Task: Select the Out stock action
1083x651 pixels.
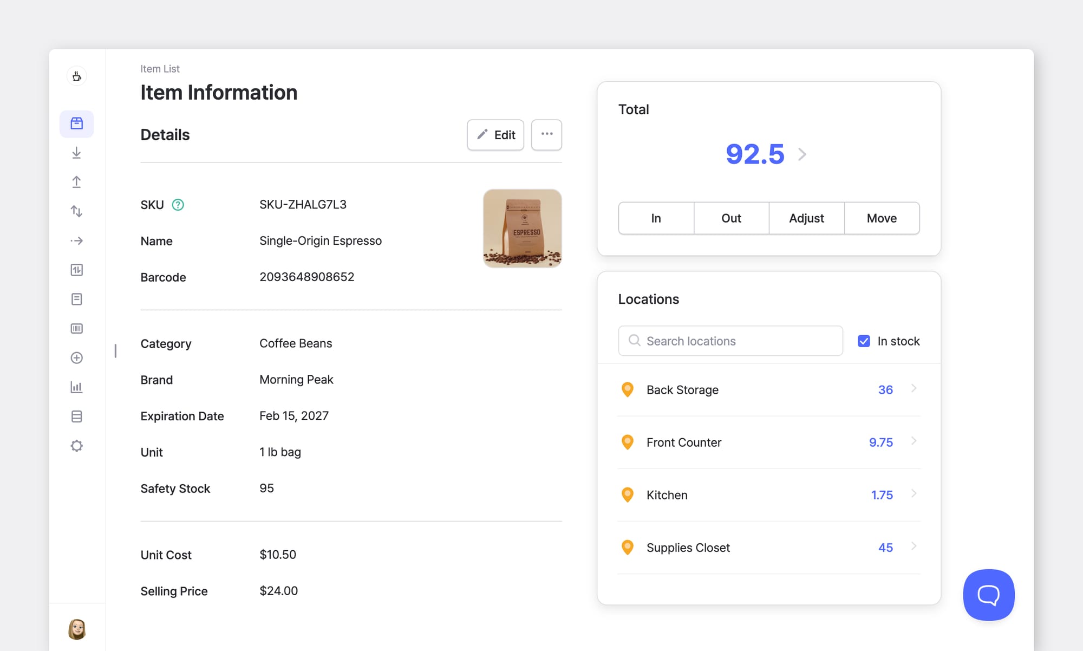Action: tap(731, 218)
